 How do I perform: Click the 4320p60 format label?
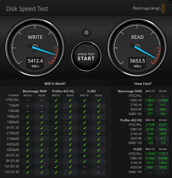tap(13, 150)
